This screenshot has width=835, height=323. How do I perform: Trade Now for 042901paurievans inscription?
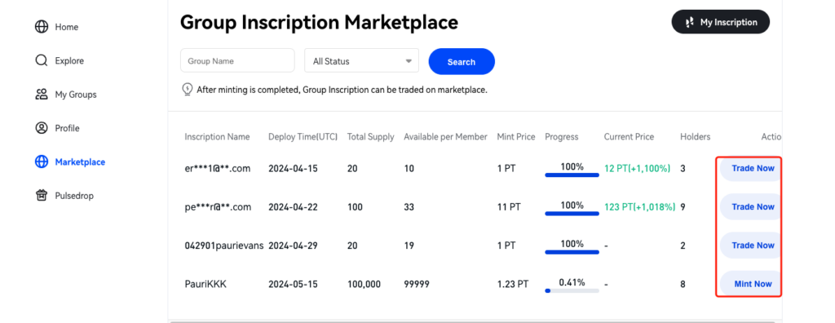pyautogui.click(x=750, y=246)
